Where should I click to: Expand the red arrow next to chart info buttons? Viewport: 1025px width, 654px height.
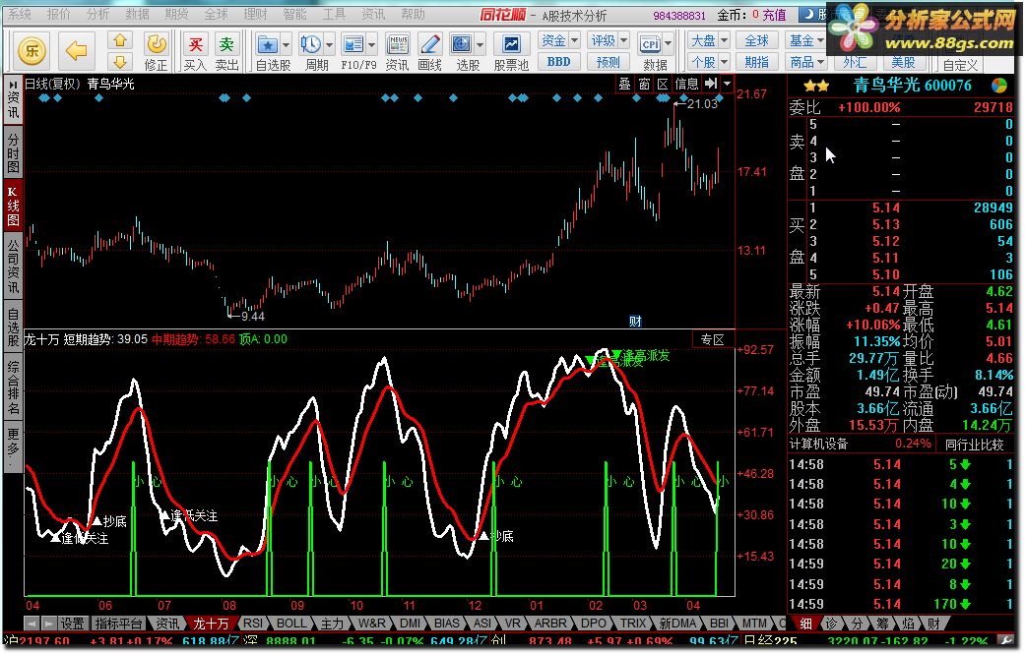(727, 84)
